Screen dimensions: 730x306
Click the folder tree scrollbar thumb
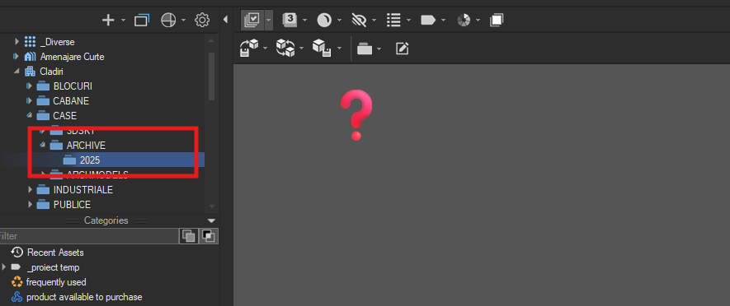coord(211,76)
